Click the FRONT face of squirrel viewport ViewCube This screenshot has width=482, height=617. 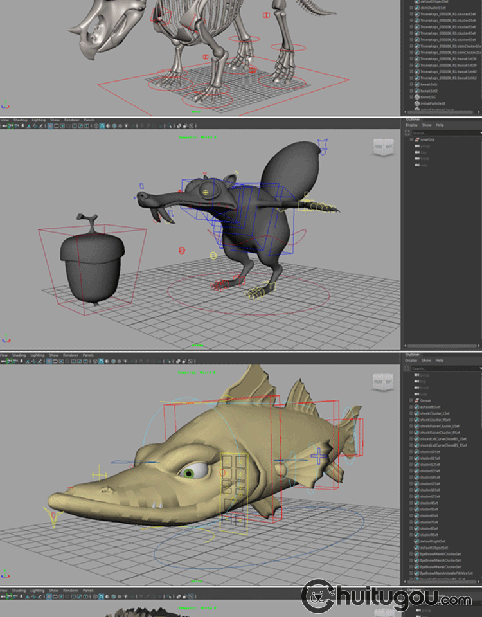pos(378,147)
